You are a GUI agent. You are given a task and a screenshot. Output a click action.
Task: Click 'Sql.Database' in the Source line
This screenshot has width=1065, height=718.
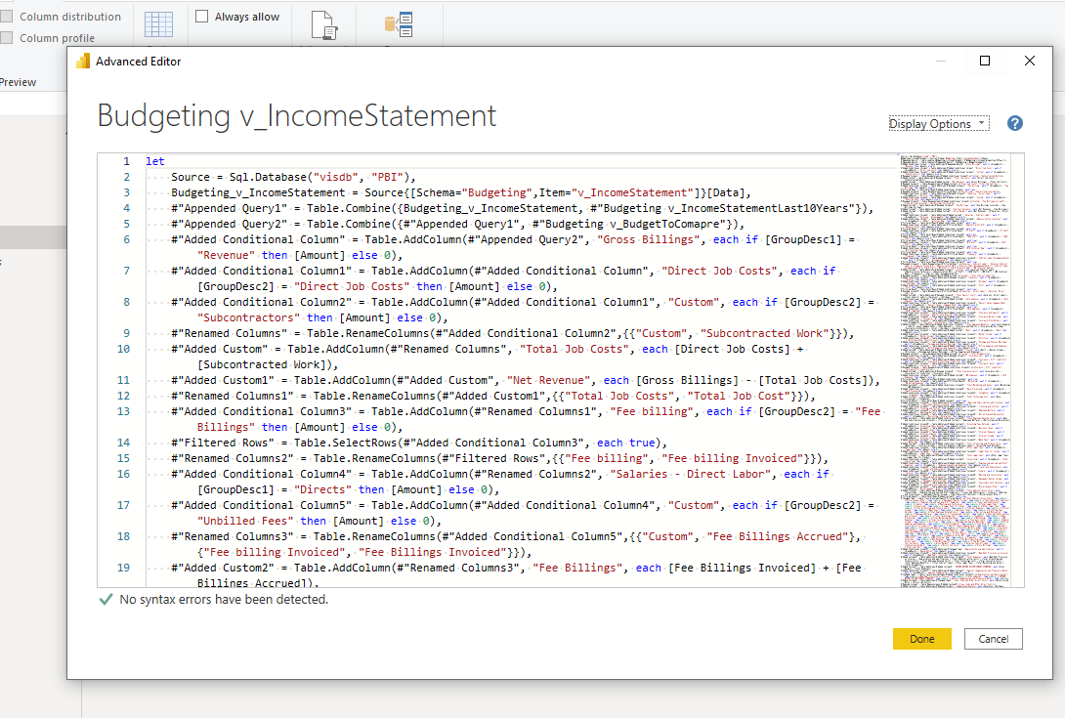click(x=269, y=177)
